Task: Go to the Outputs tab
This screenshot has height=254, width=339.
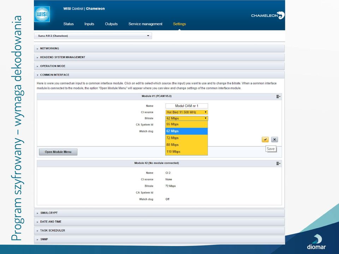Action: click(x=111, y=24)
